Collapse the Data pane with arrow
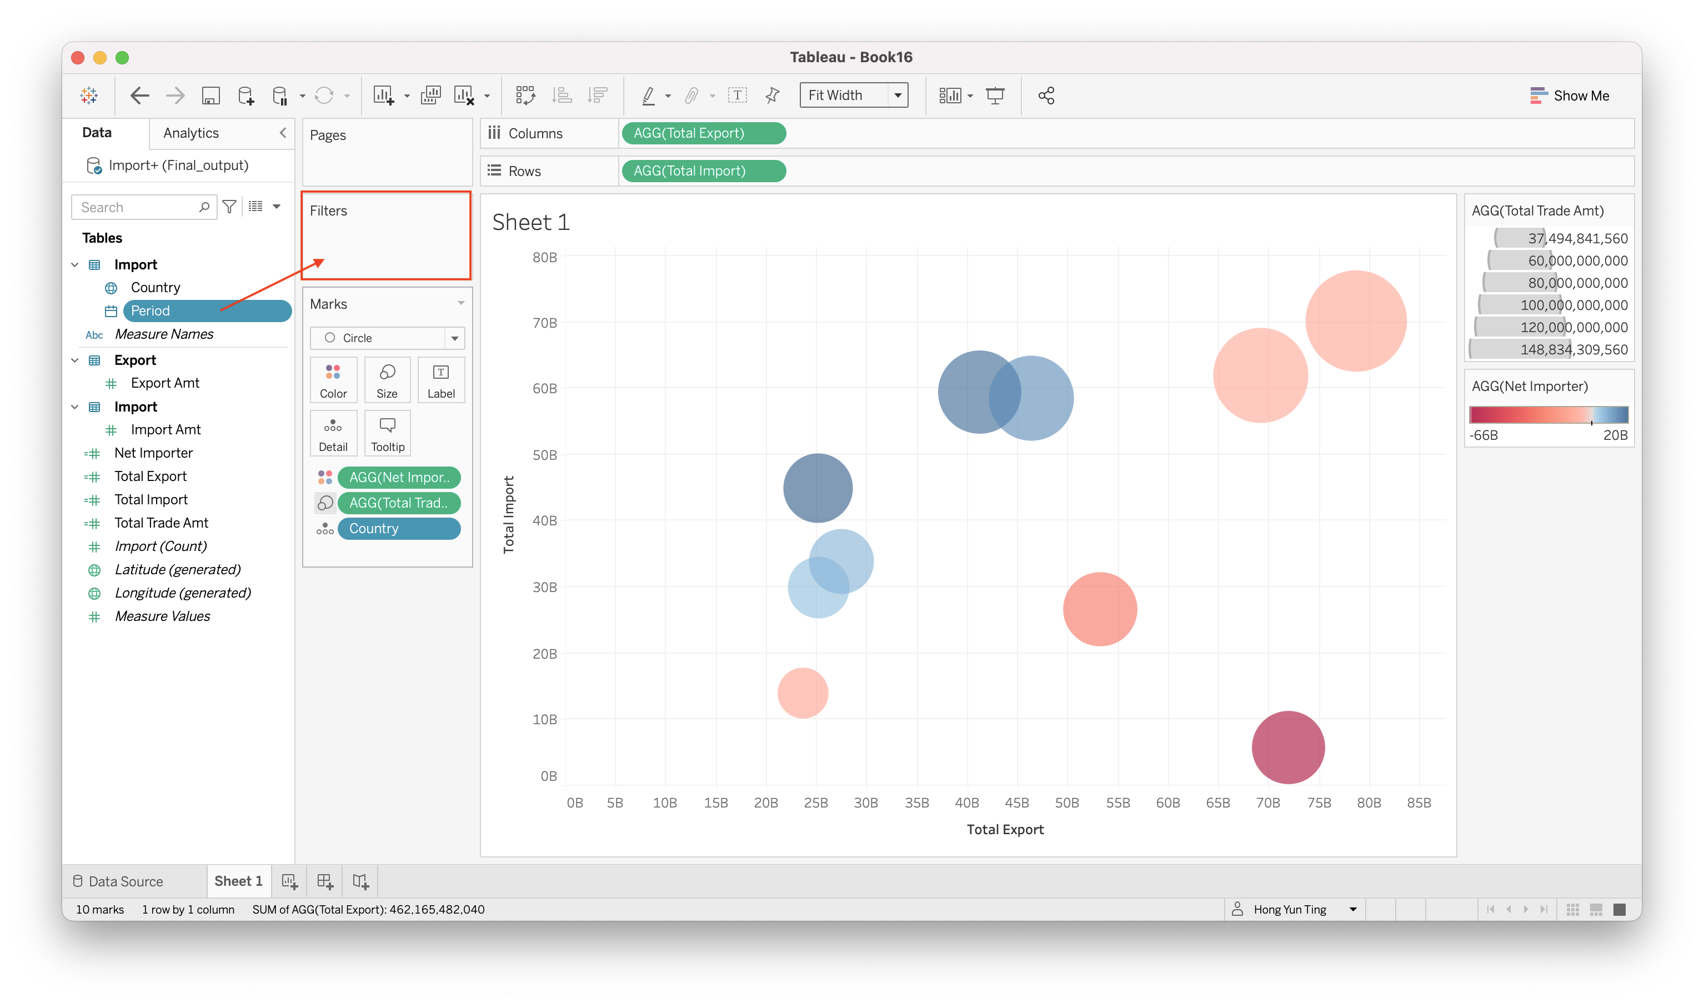Image resolution: width=1704 pixels, height=1003 pixels. point(283,133)
